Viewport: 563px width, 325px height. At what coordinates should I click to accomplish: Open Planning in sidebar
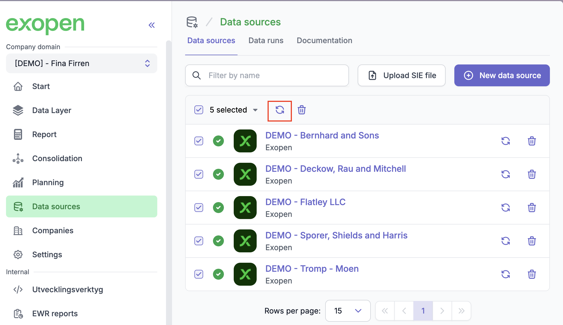point(82,182)
